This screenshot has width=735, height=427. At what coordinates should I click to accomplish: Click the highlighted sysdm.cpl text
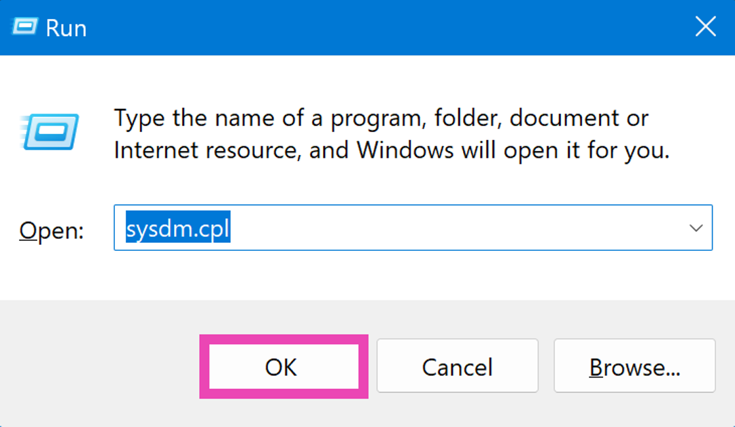pyautogui.click(x=177, y=228)
